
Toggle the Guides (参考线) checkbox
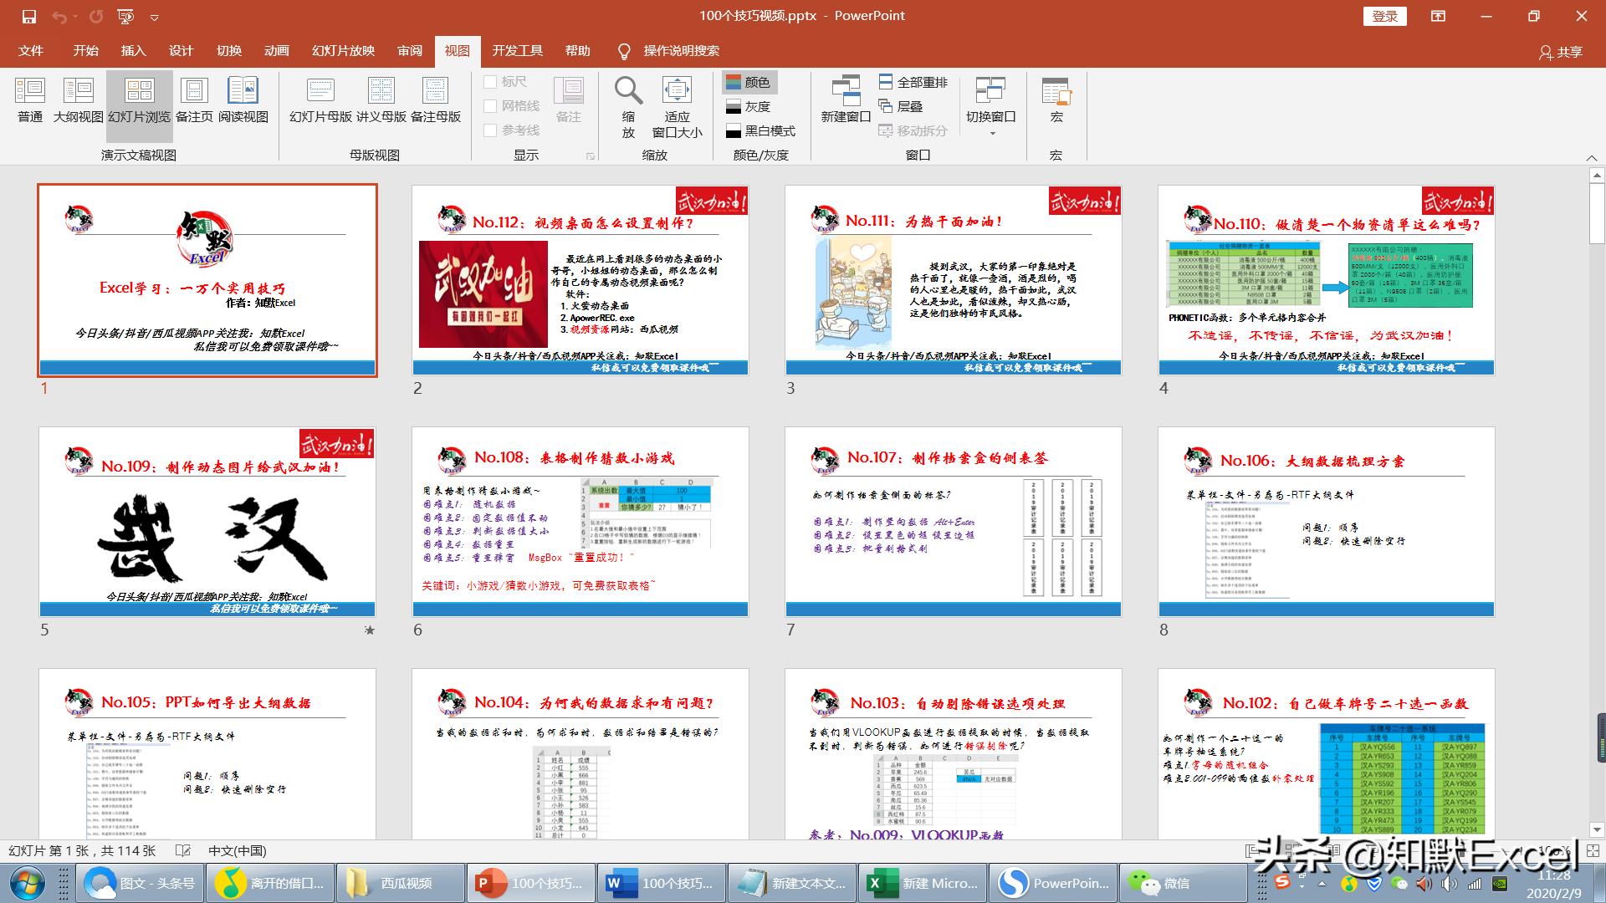[491, 130]
